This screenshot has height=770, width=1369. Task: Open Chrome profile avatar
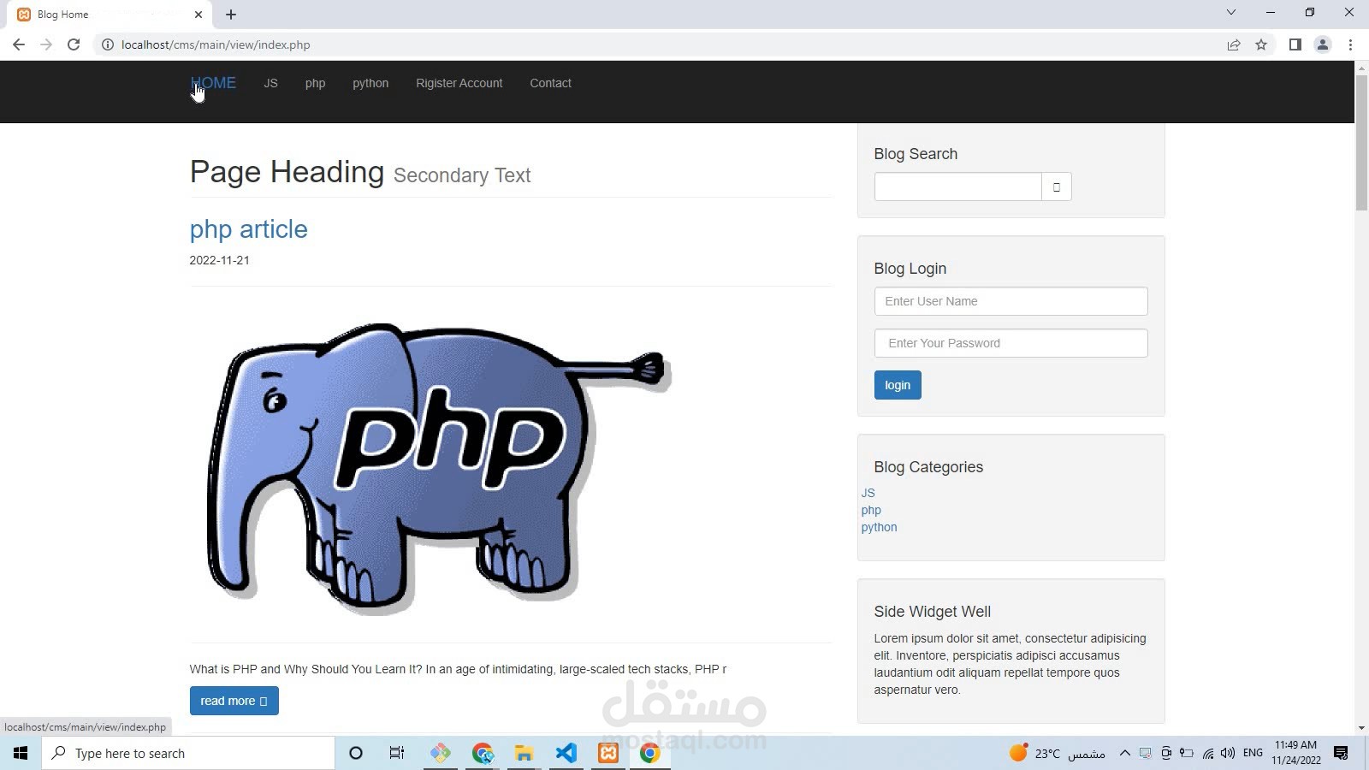(1323, 44)
